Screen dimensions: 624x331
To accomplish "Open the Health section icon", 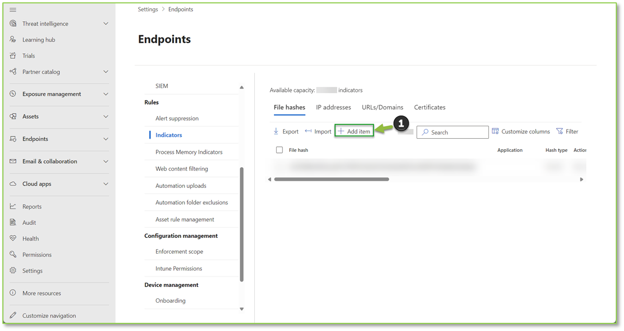I will tap(12, 238).
